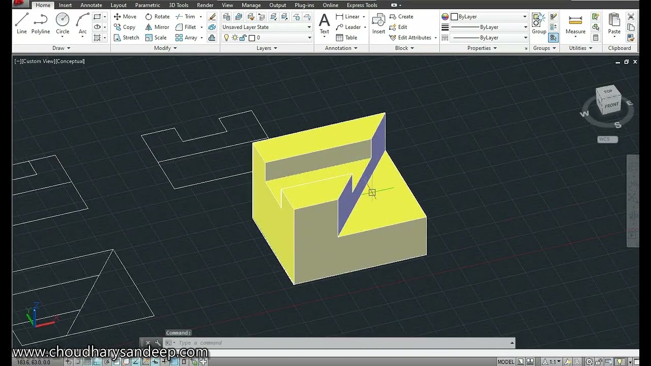This screenshot has width=651, height=366.
Task: Expand the Modify panel
Action: pyautogui.click(x=165, y=48)
